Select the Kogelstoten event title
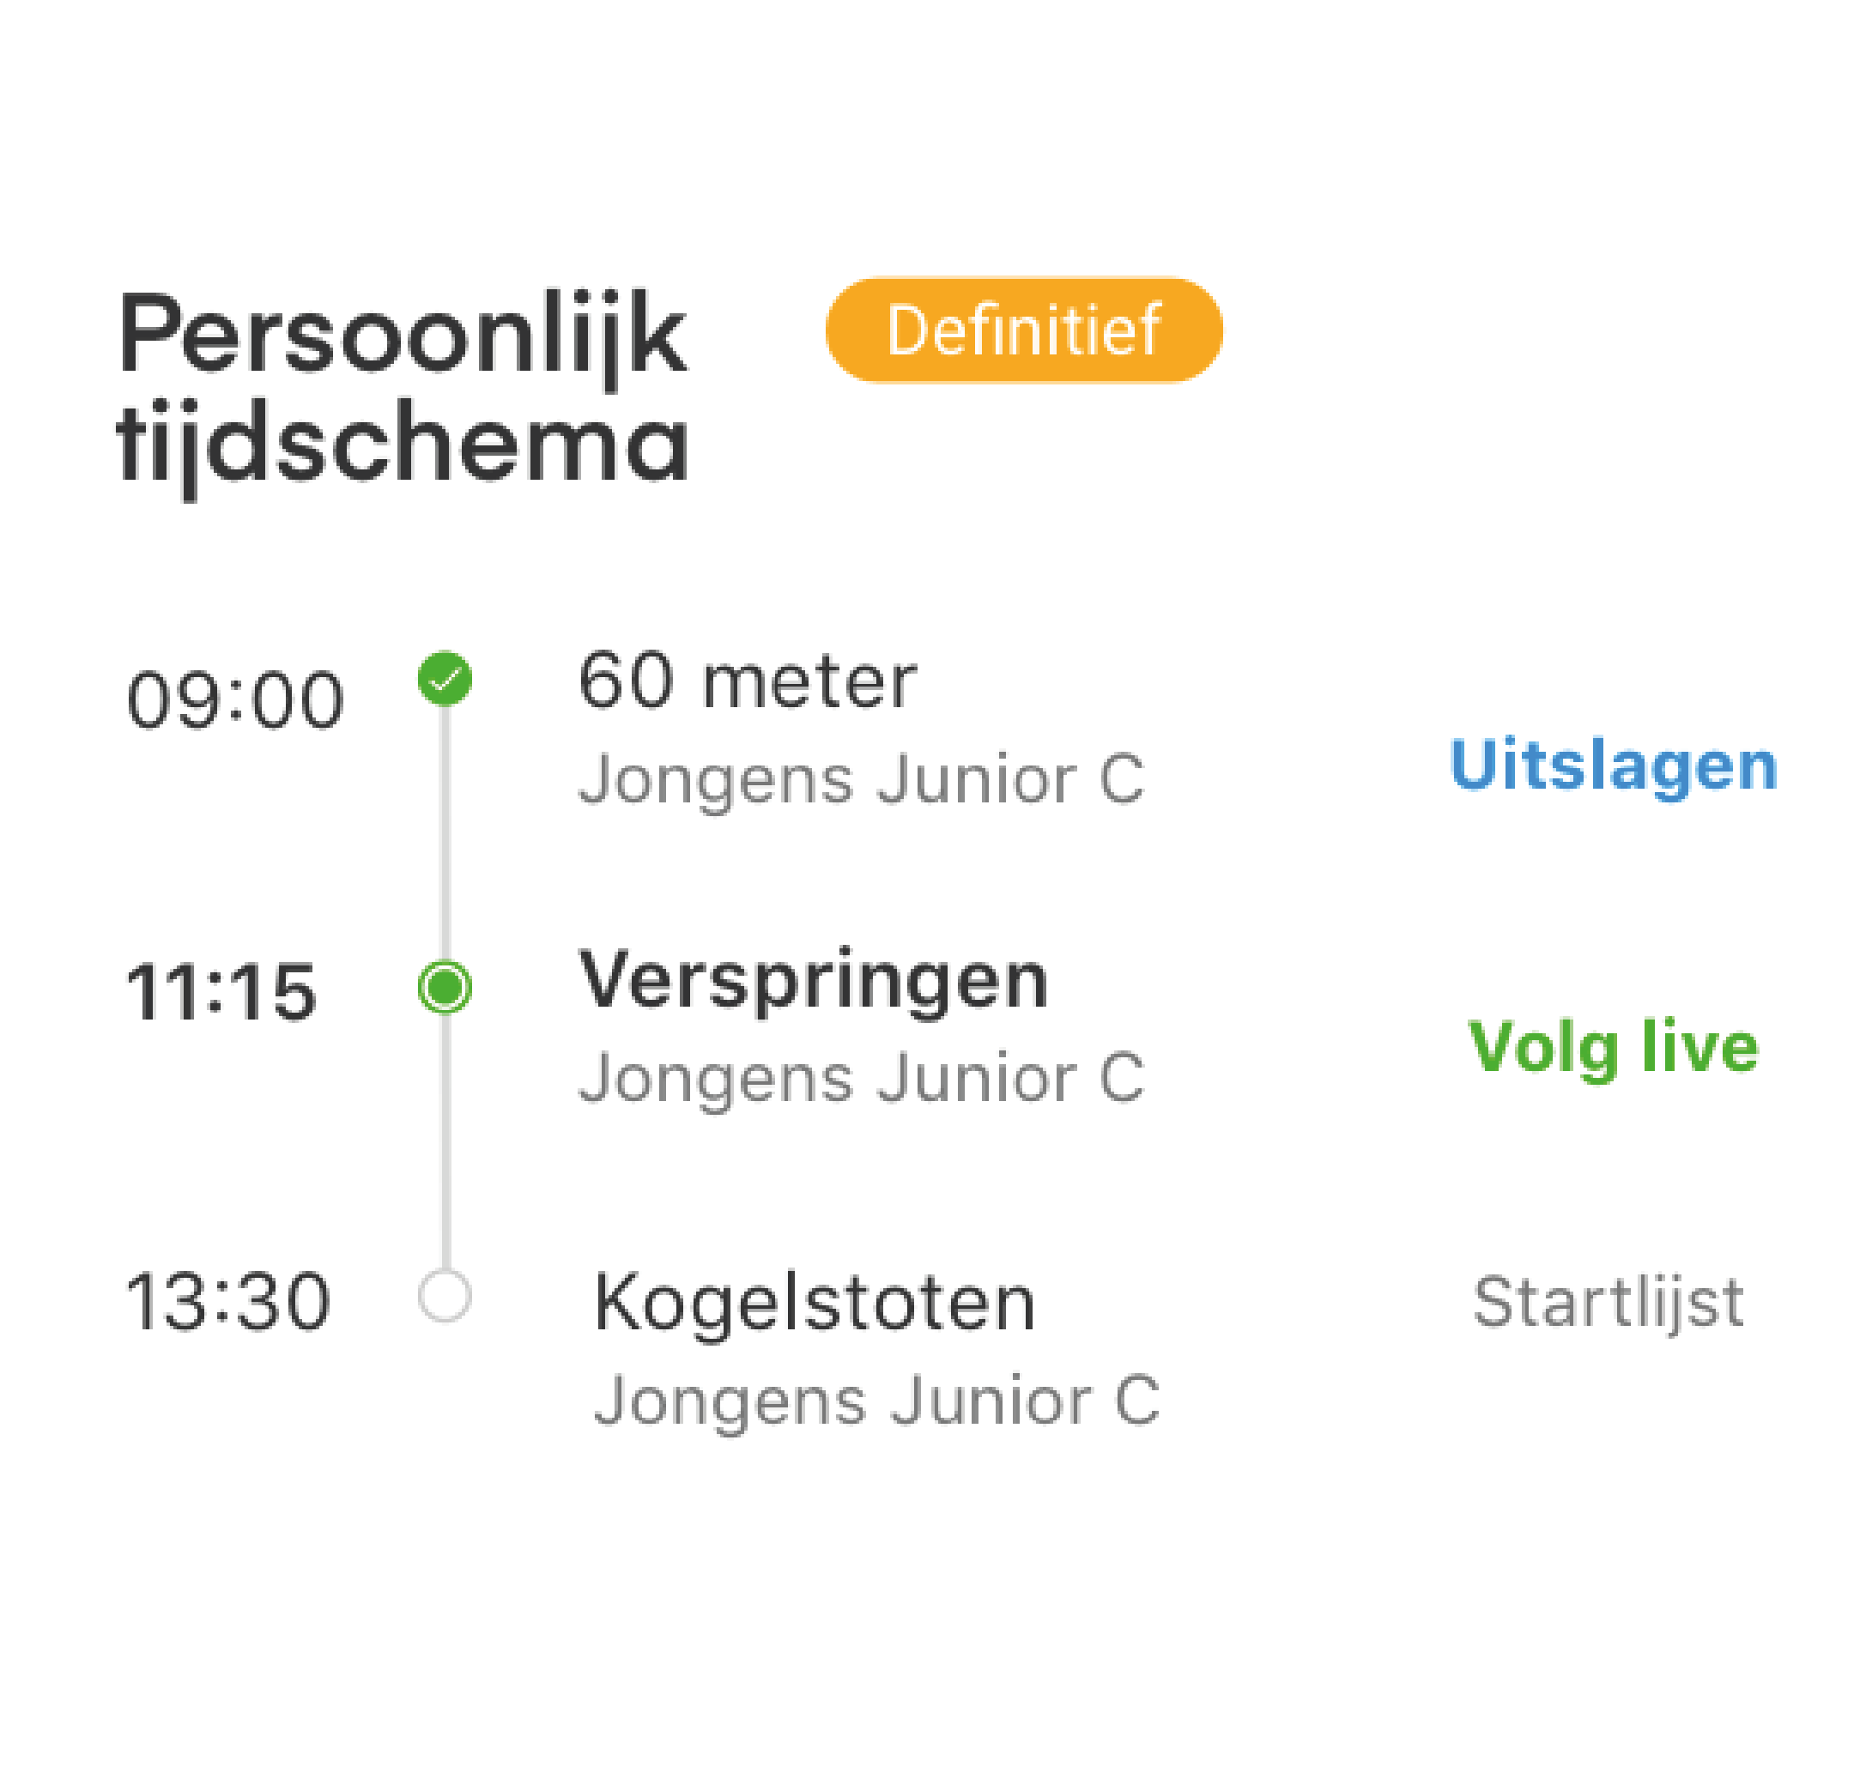The image size is (1860, 1767). coord(814,1303)
